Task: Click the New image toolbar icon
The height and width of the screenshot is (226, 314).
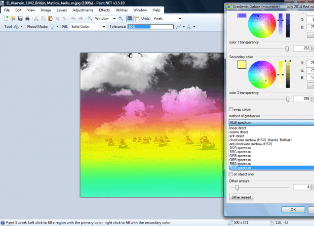Action: (6, 18)
